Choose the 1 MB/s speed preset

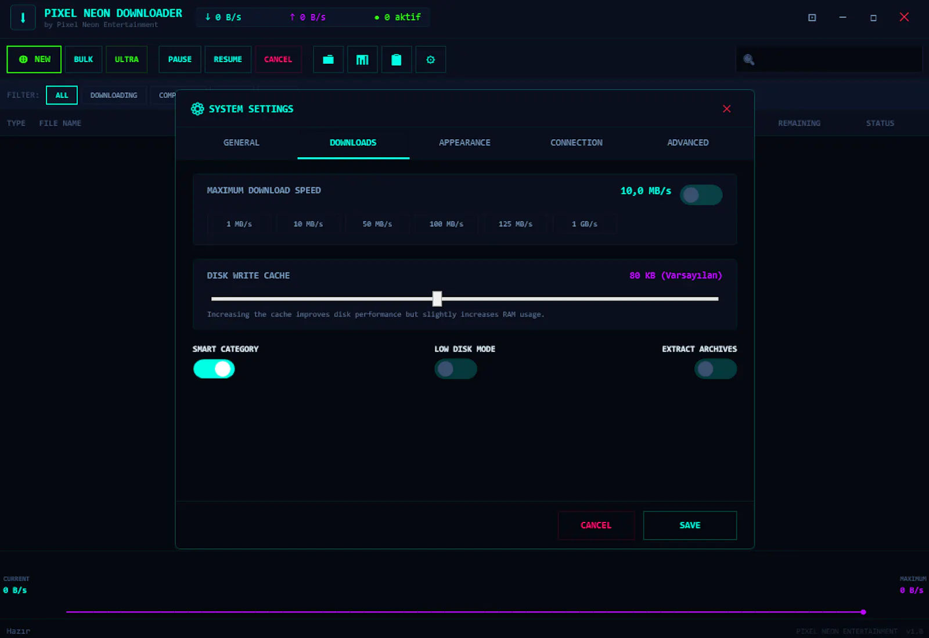[x=239, y=224]
